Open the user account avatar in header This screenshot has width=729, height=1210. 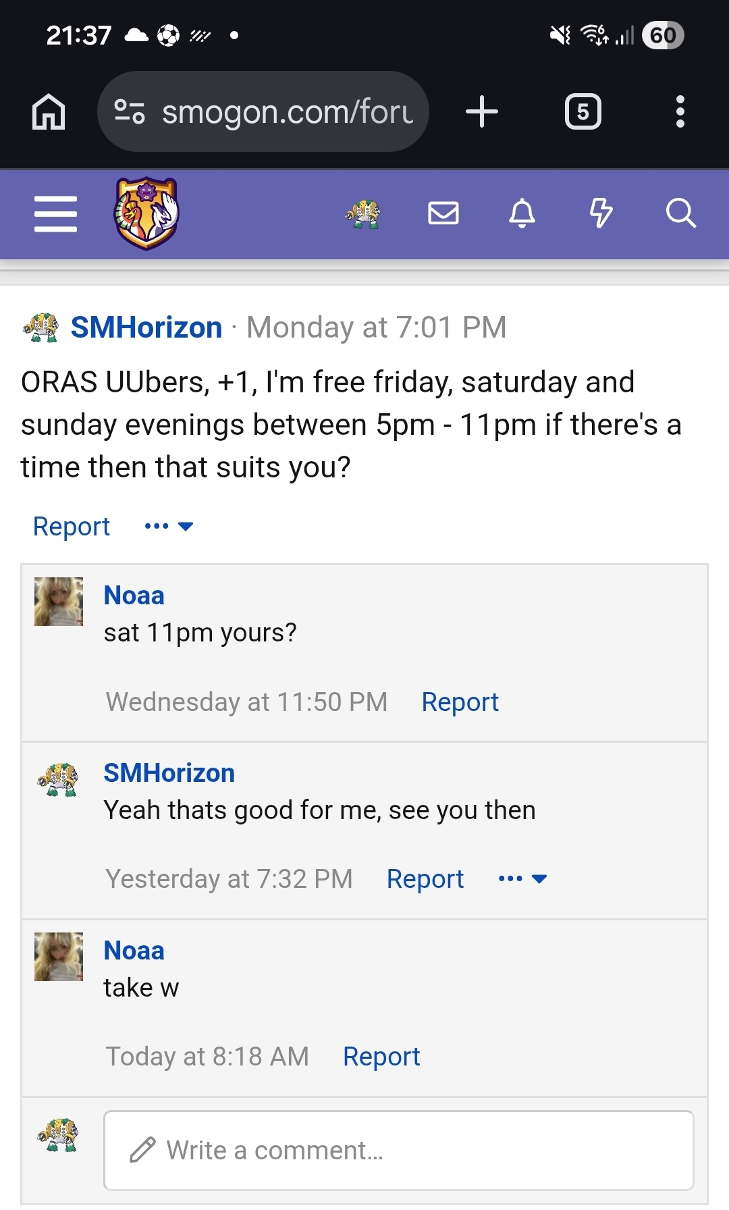[363, 214]
